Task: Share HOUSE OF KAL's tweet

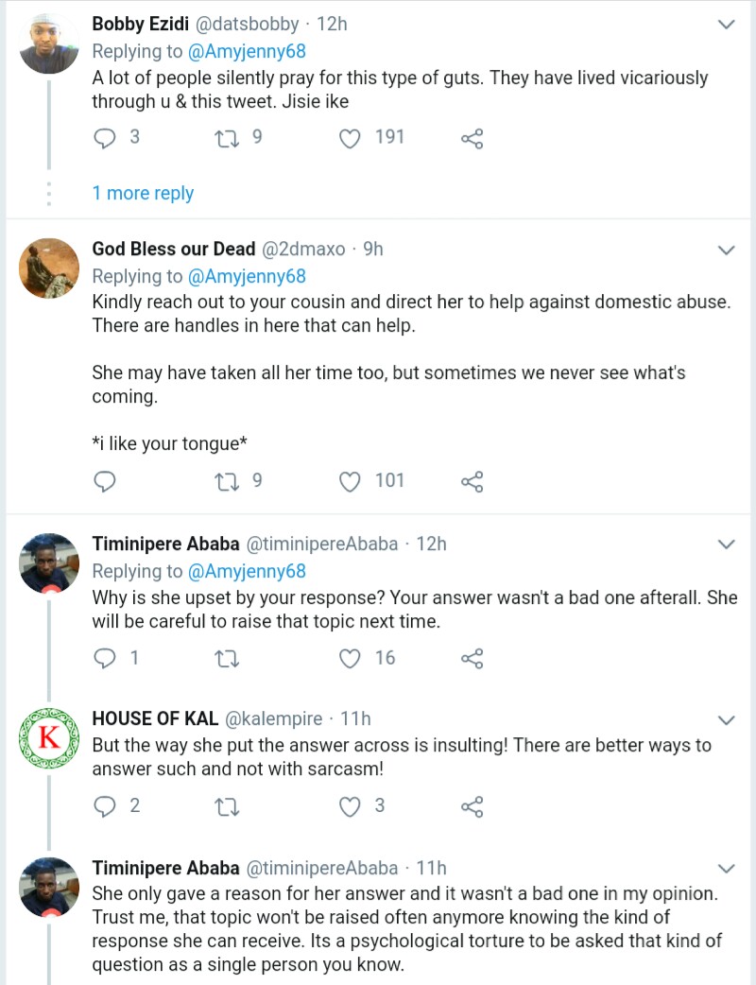Action: click(472, 807)
